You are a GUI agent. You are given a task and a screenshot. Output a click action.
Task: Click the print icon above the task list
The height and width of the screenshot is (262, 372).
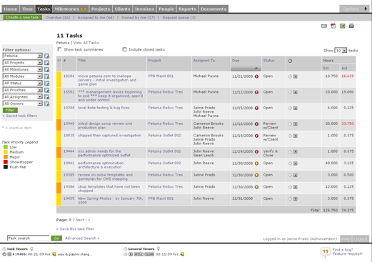coord(351,26)
